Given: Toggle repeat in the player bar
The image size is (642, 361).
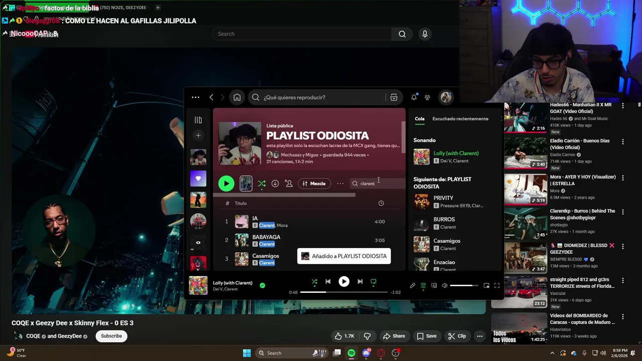Looking at the screenshot, I should tap(374, 282).
